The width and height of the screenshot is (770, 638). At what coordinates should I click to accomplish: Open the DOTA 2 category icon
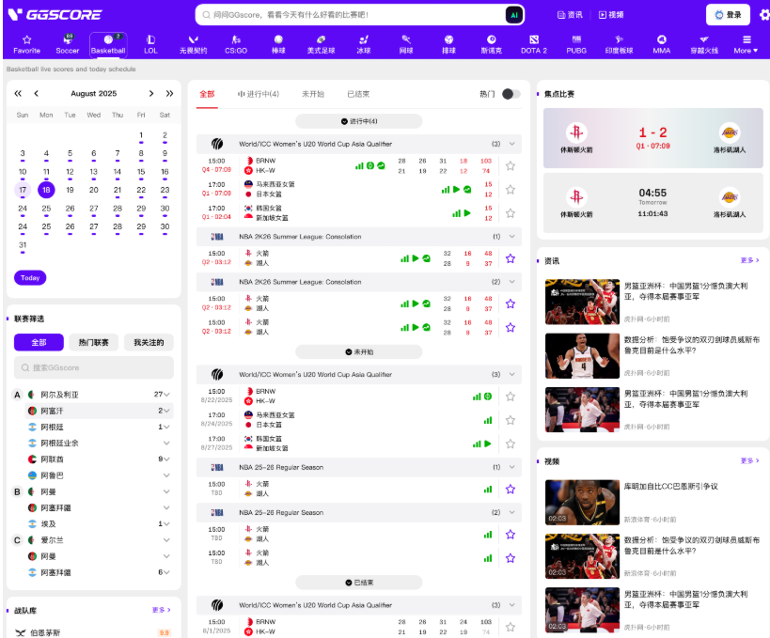[534, 39]
